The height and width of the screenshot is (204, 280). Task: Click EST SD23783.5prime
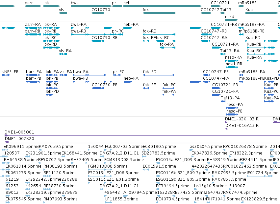(x=158, y=153)
